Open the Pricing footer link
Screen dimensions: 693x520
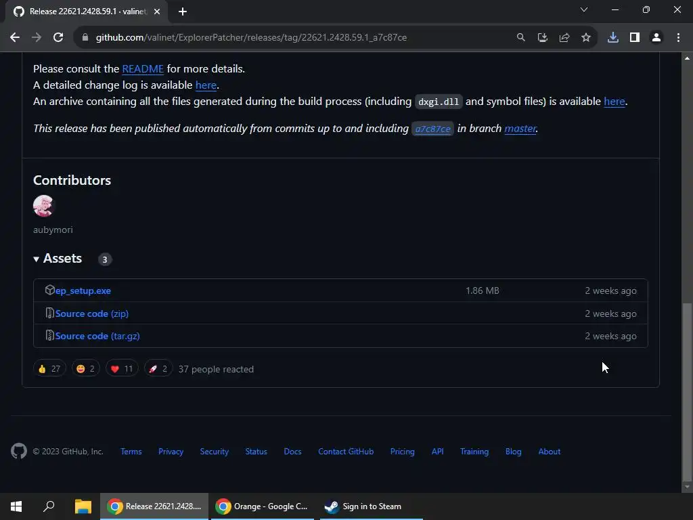coord(403,452)
